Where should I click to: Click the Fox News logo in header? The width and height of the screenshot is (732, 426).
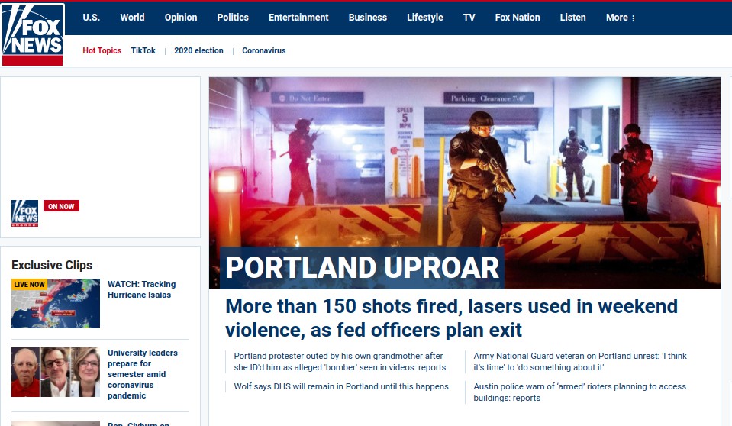(x=32, y=34)
